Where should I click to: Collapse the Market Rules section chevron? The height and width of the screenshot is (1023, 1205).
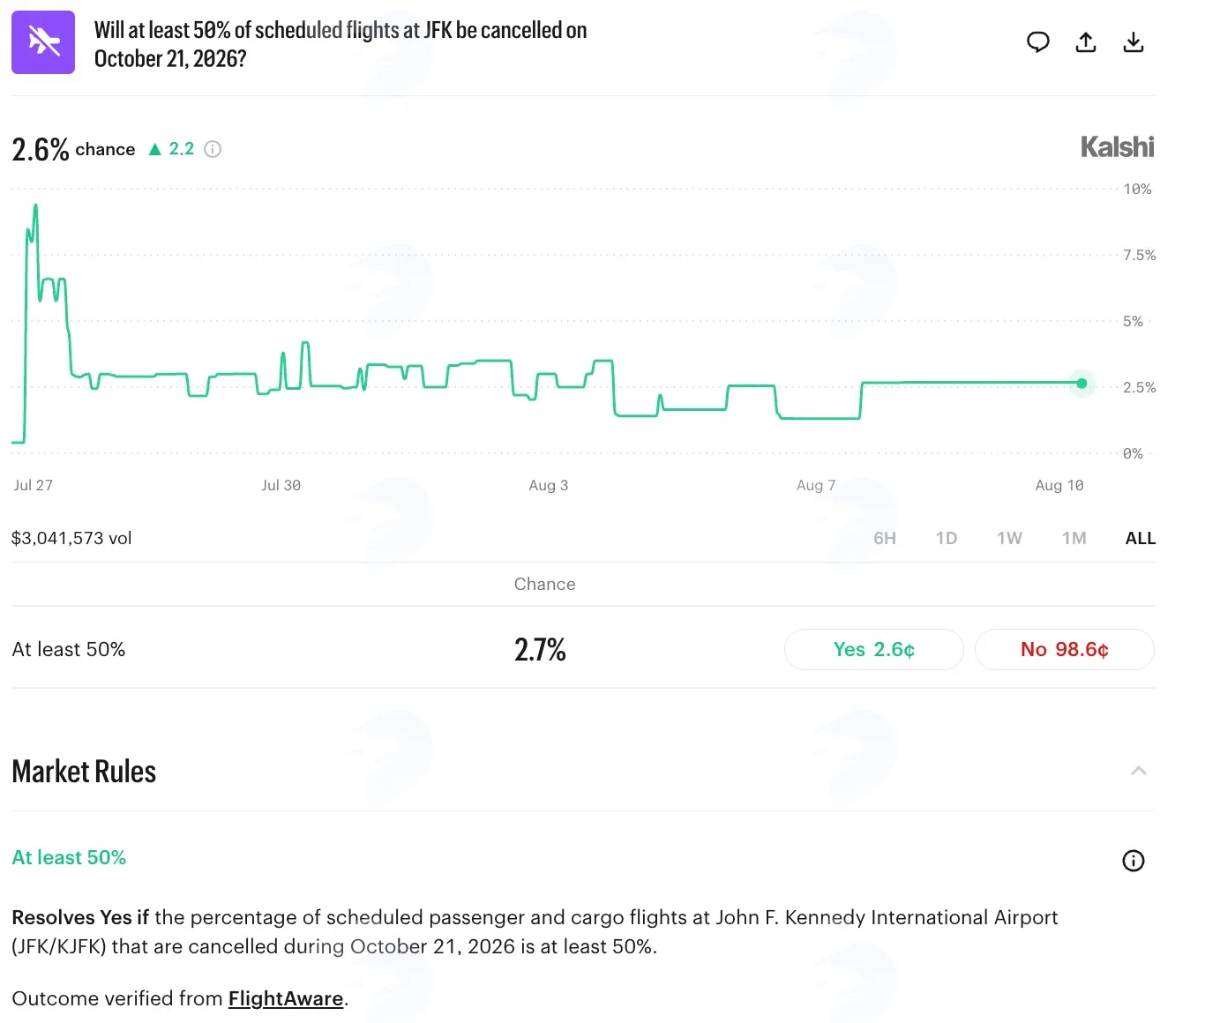1139,771
